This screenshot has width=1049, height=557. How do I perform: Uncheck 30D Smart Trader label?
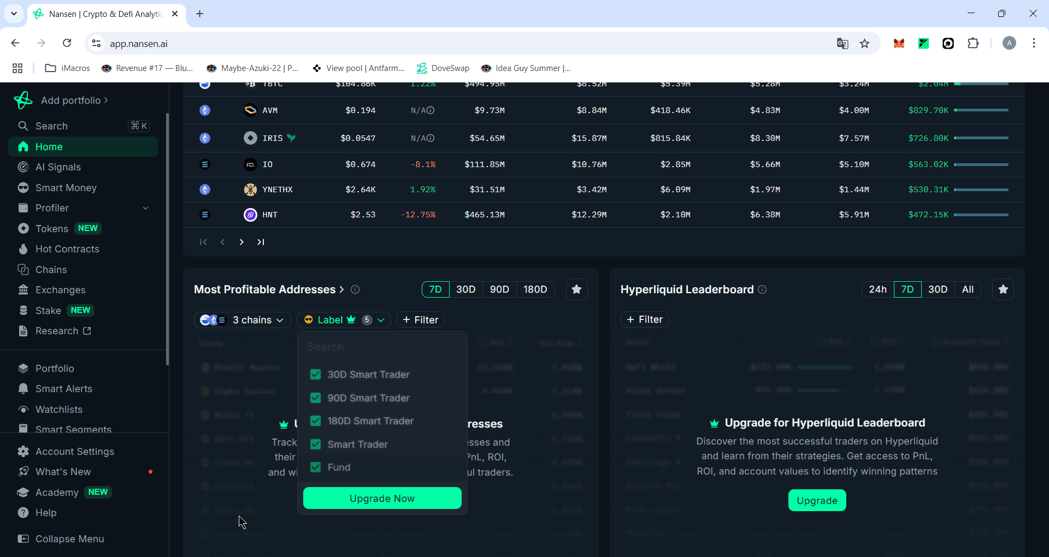click(x=315, y=375)
